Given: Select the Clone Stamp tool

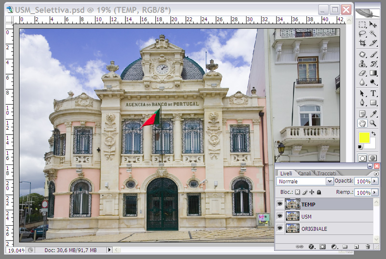Looking at the screenshot, I should click(362, 63).
